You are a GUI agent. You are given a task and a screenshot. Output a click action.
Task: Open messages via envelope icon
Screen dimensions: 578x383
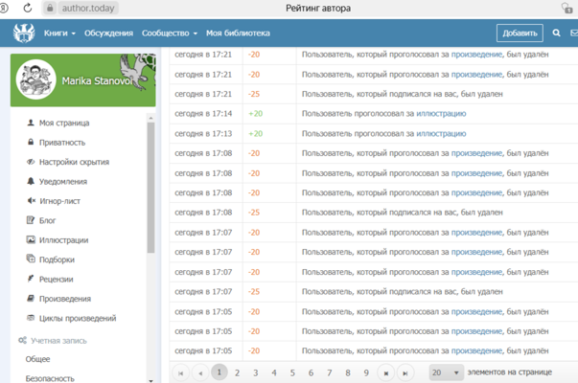coord(574,34)
